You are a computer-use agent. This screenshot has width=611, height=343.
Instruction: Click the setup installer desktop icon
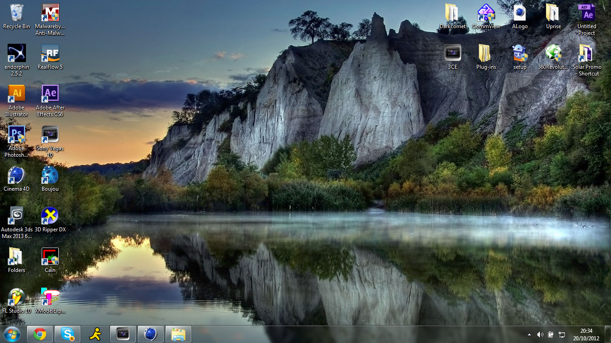coord(520,57)
